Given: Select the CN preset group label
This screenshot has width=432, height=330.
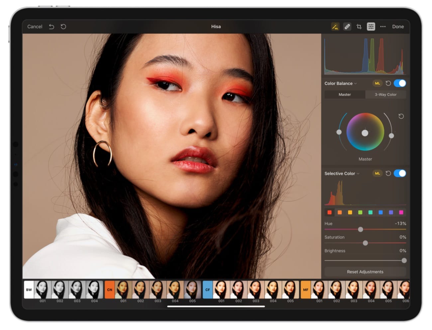Looking at the screenshot, I should 110,290.
